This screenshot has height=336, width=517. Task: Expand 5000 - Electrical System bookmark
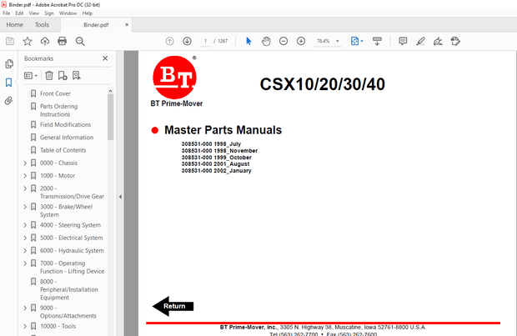click(x=25, y=238)
